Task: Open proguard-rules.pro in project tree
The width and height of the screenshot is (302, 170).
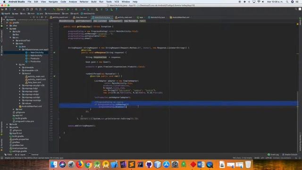Action: pyautogui.click(x=25, y=121)
